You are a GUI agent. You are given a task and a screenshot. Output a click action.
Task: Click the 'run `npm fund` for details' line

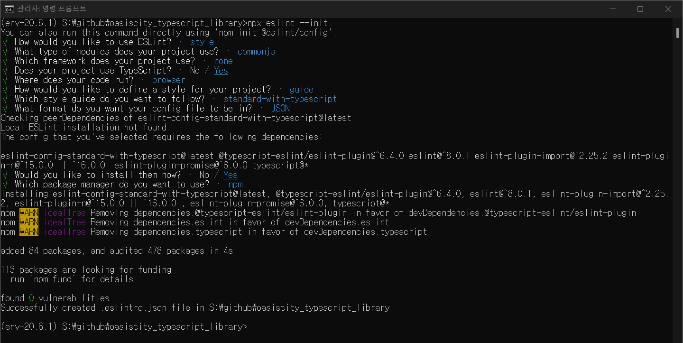[72, 279]
